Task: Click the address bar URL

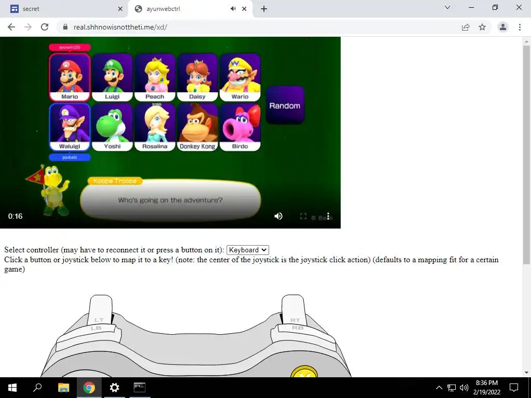Action: [x=120, y=27]
